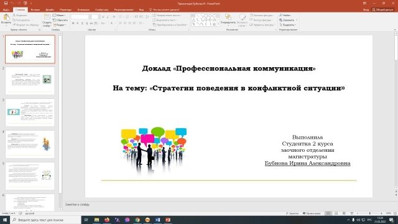This screenshot has width=398, height=224.
Task: Switch to the Вставка tab
Action: pyautogui.click(x=35, y=10)
